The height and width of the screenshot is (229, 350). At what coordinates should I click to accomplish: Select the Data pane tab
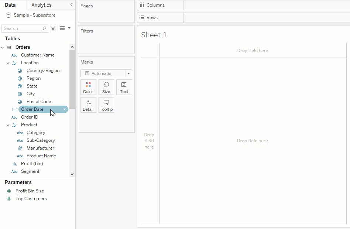[11, 5]
